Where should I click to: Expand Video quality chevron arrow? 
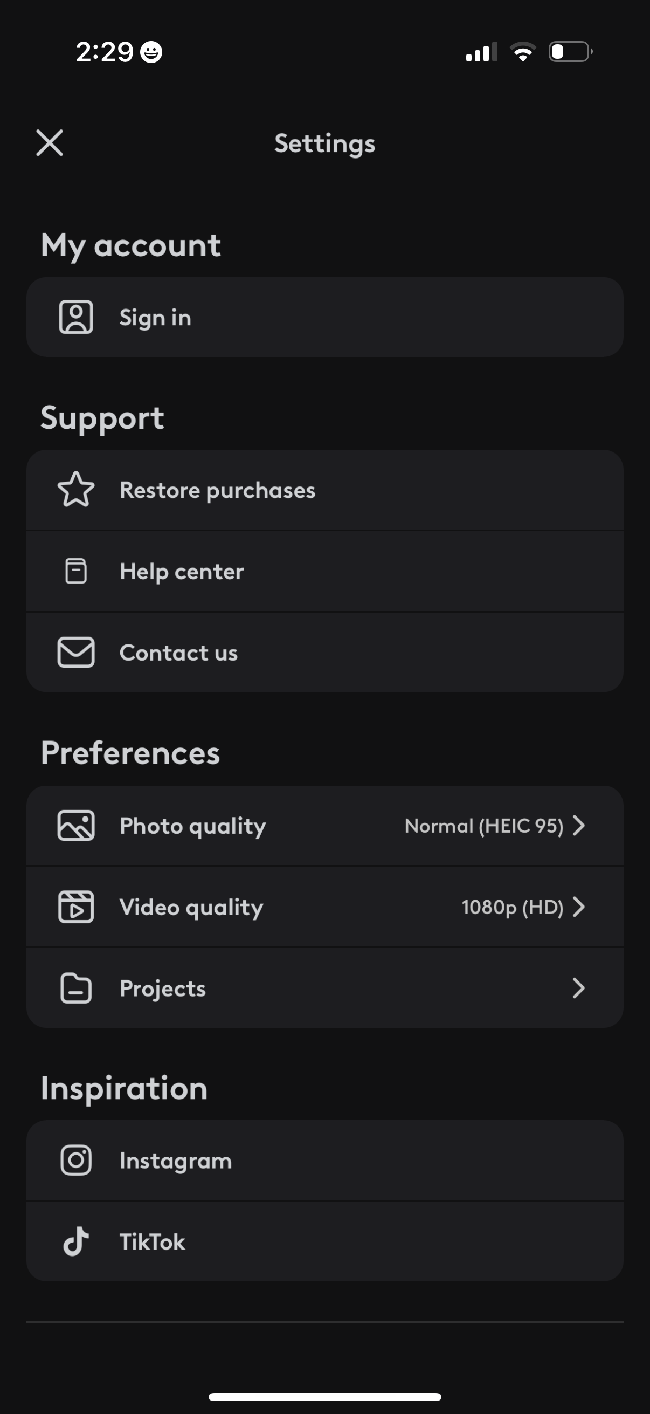pos(579,907)
